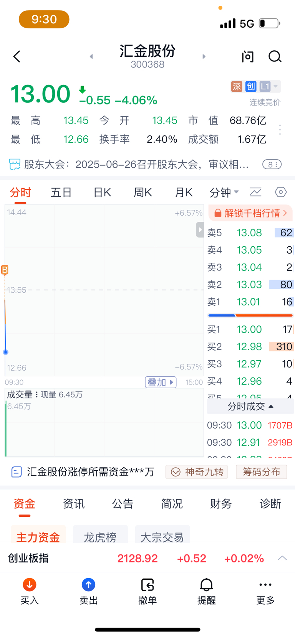Go back with the left arrow icon
The height and width of the screenshot is (638, 295).
coord(17,57)
